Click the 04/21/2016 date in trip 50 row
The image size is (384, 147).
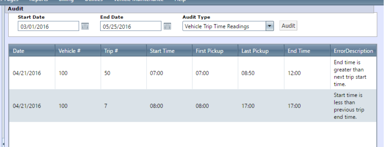[32, 73]
